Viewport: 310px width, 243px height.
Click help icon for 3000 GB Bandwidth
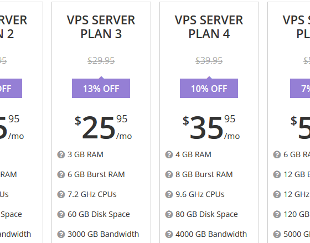pyautogui.click(x=61, y=234)
